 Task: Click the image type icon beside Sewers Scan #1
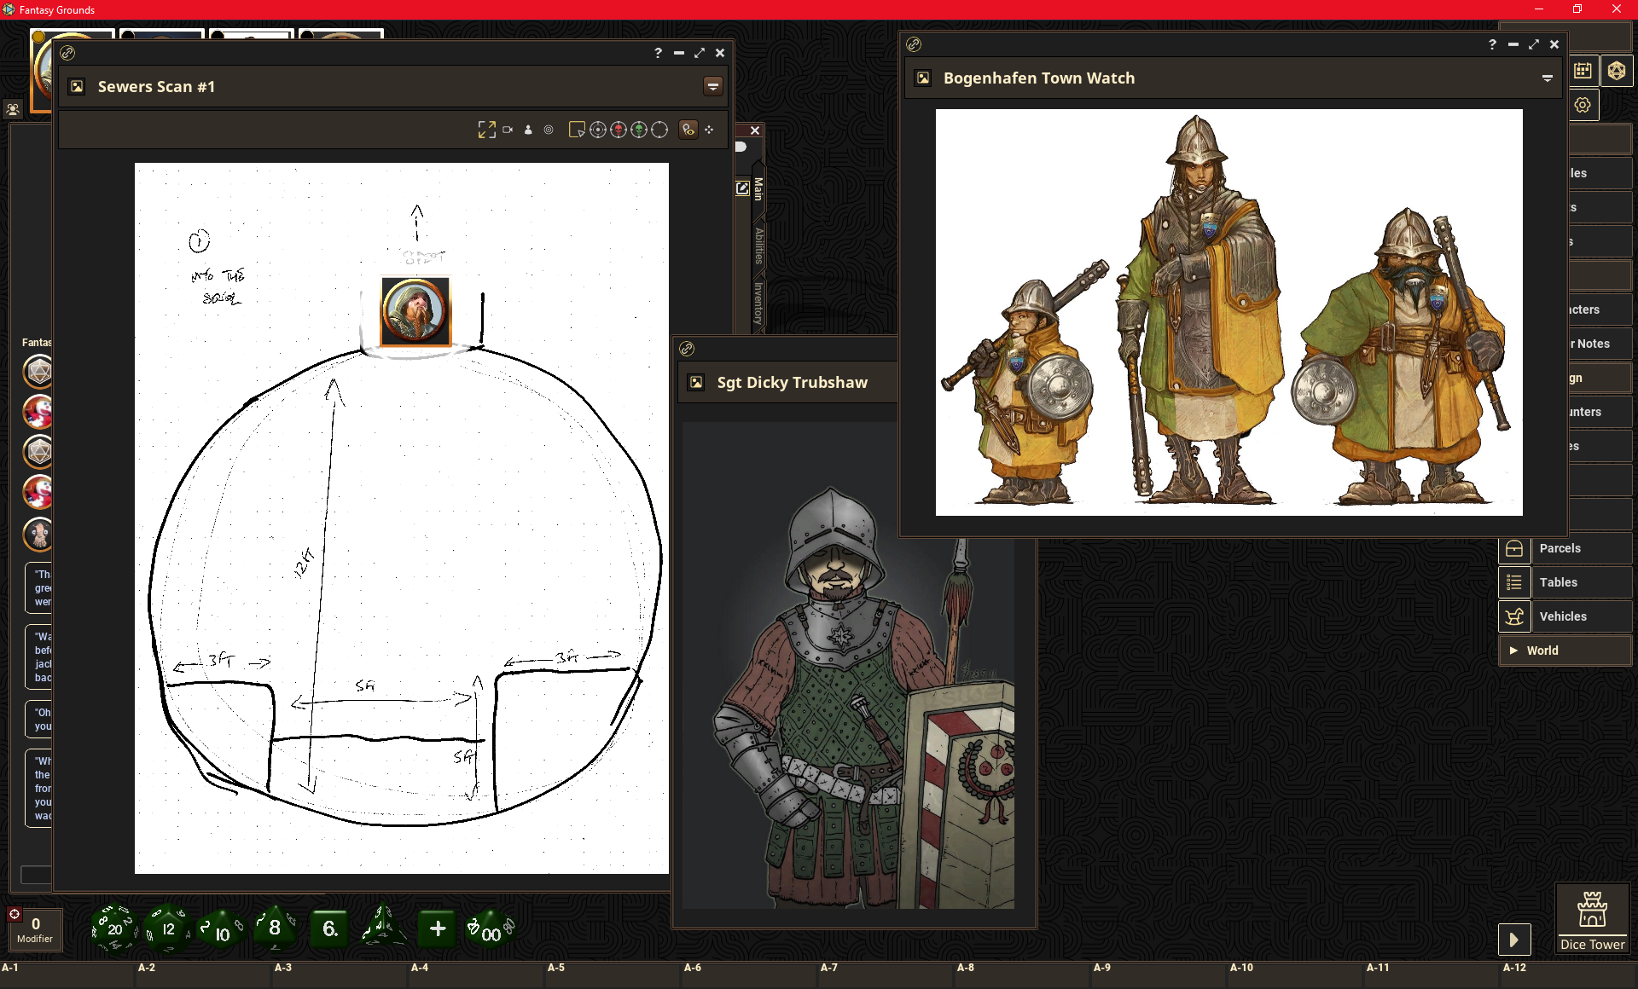[x=77, y=86]
